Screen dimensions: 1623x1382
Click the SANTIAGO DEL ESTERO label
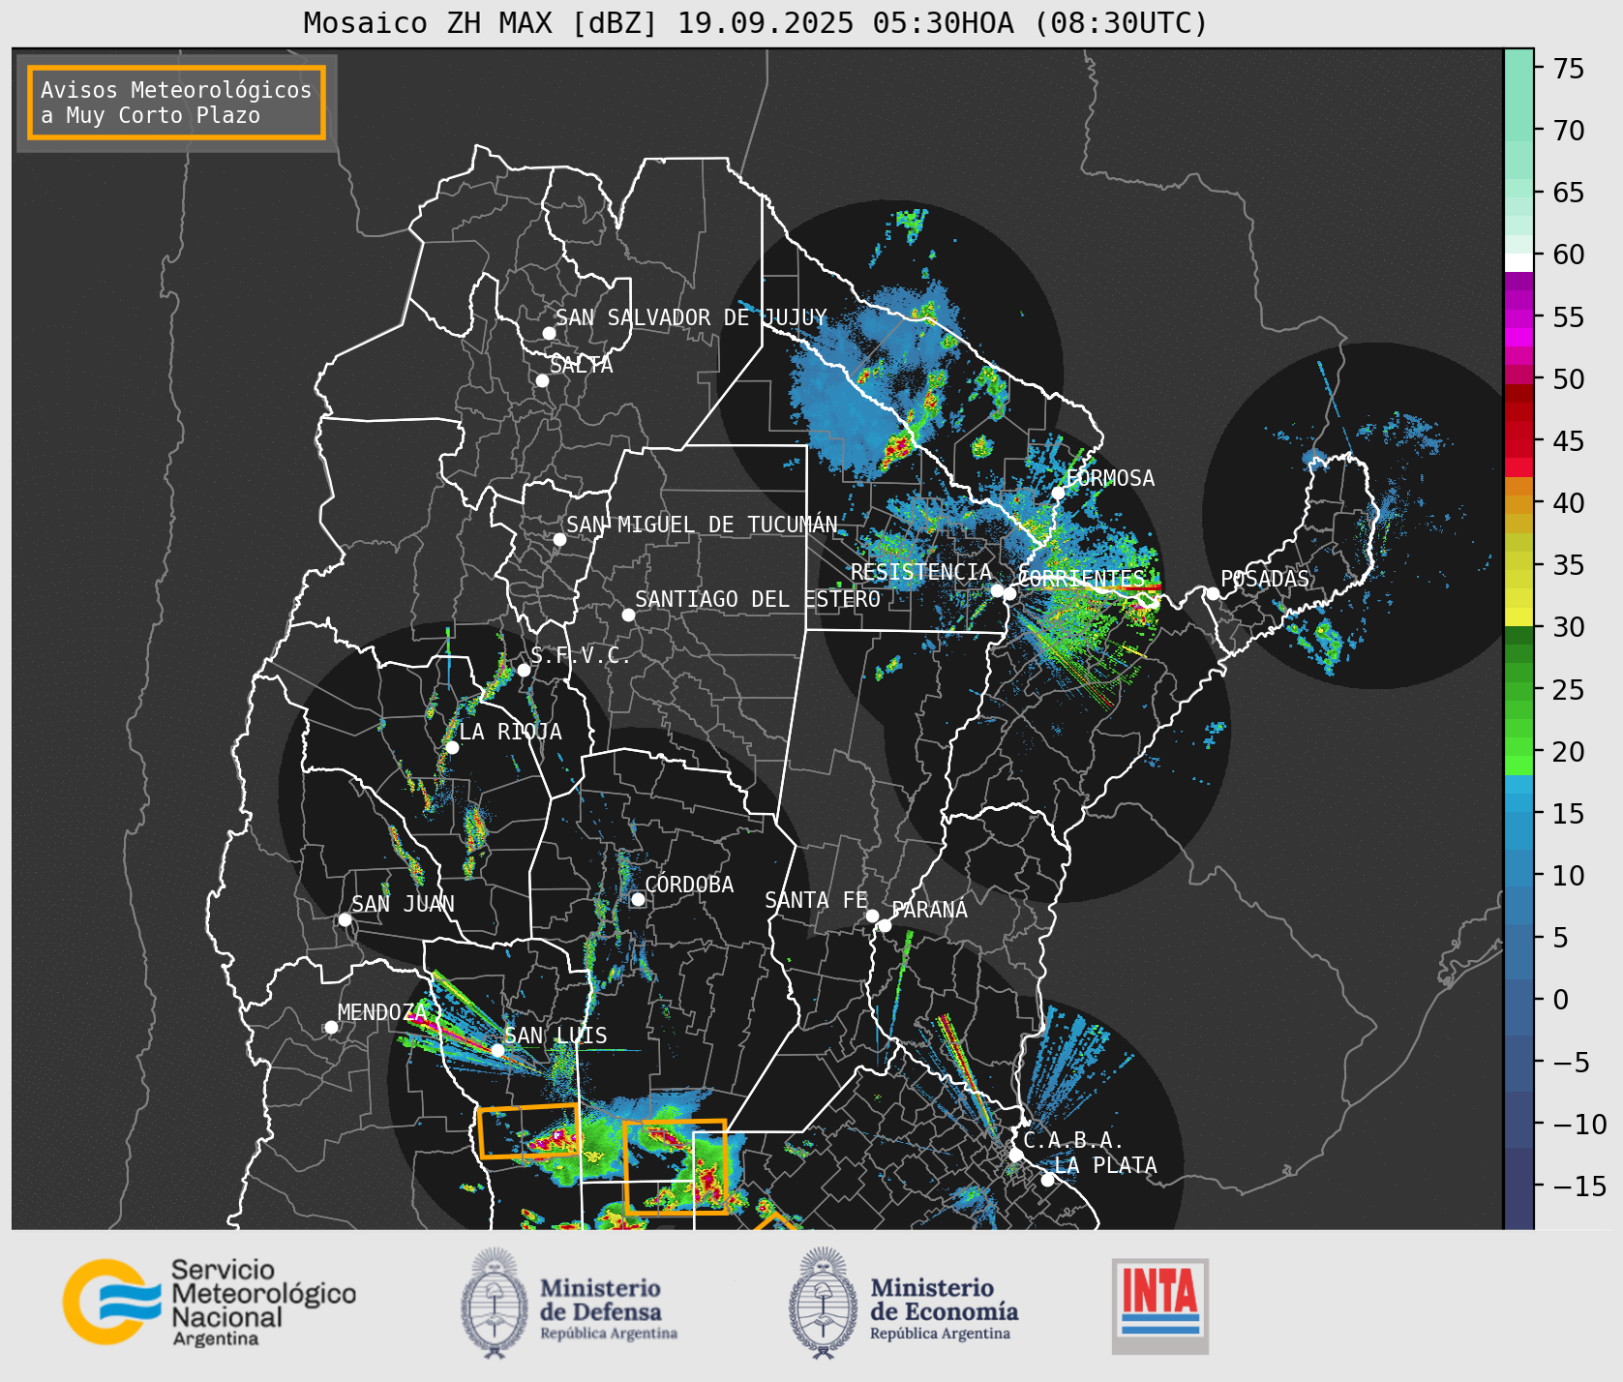(x=758, y=599)
